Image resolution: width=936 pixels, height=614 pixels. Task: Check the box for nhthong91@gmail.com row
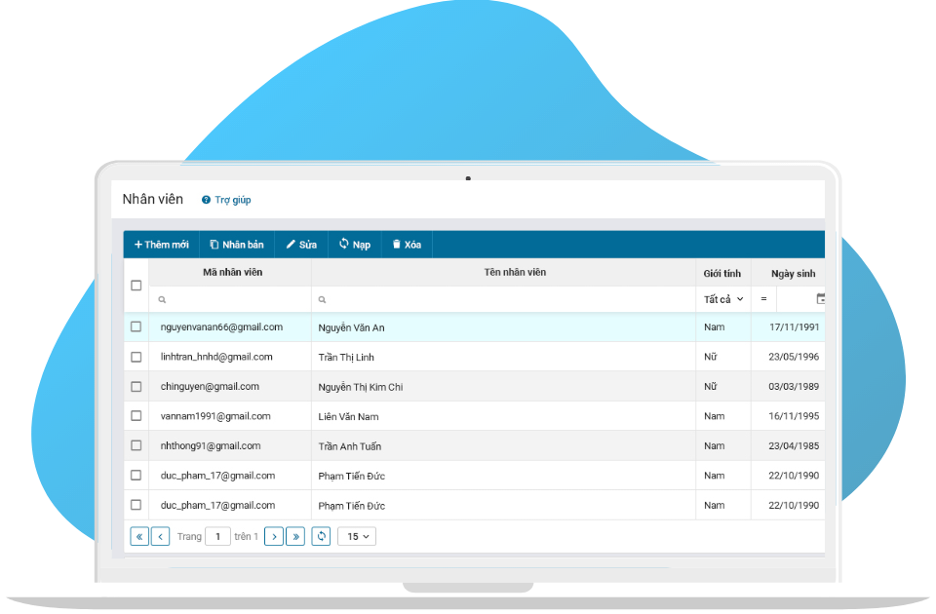point(136,445)
